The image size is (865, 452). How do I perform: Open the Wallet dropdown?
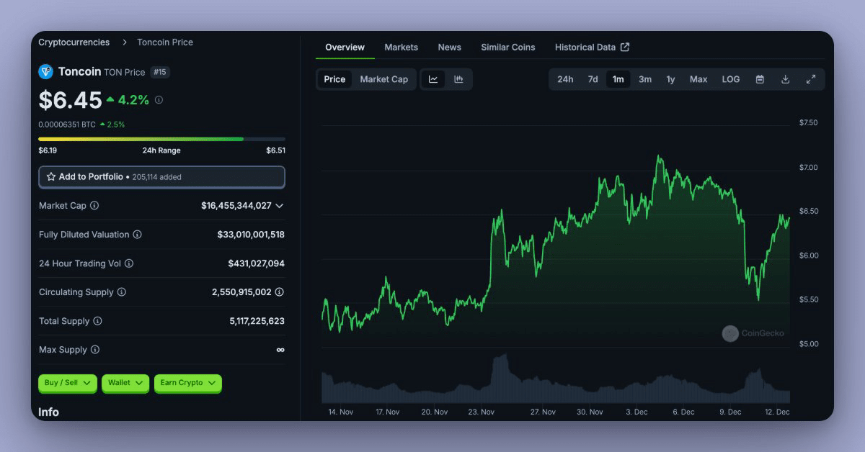(125, 383)
